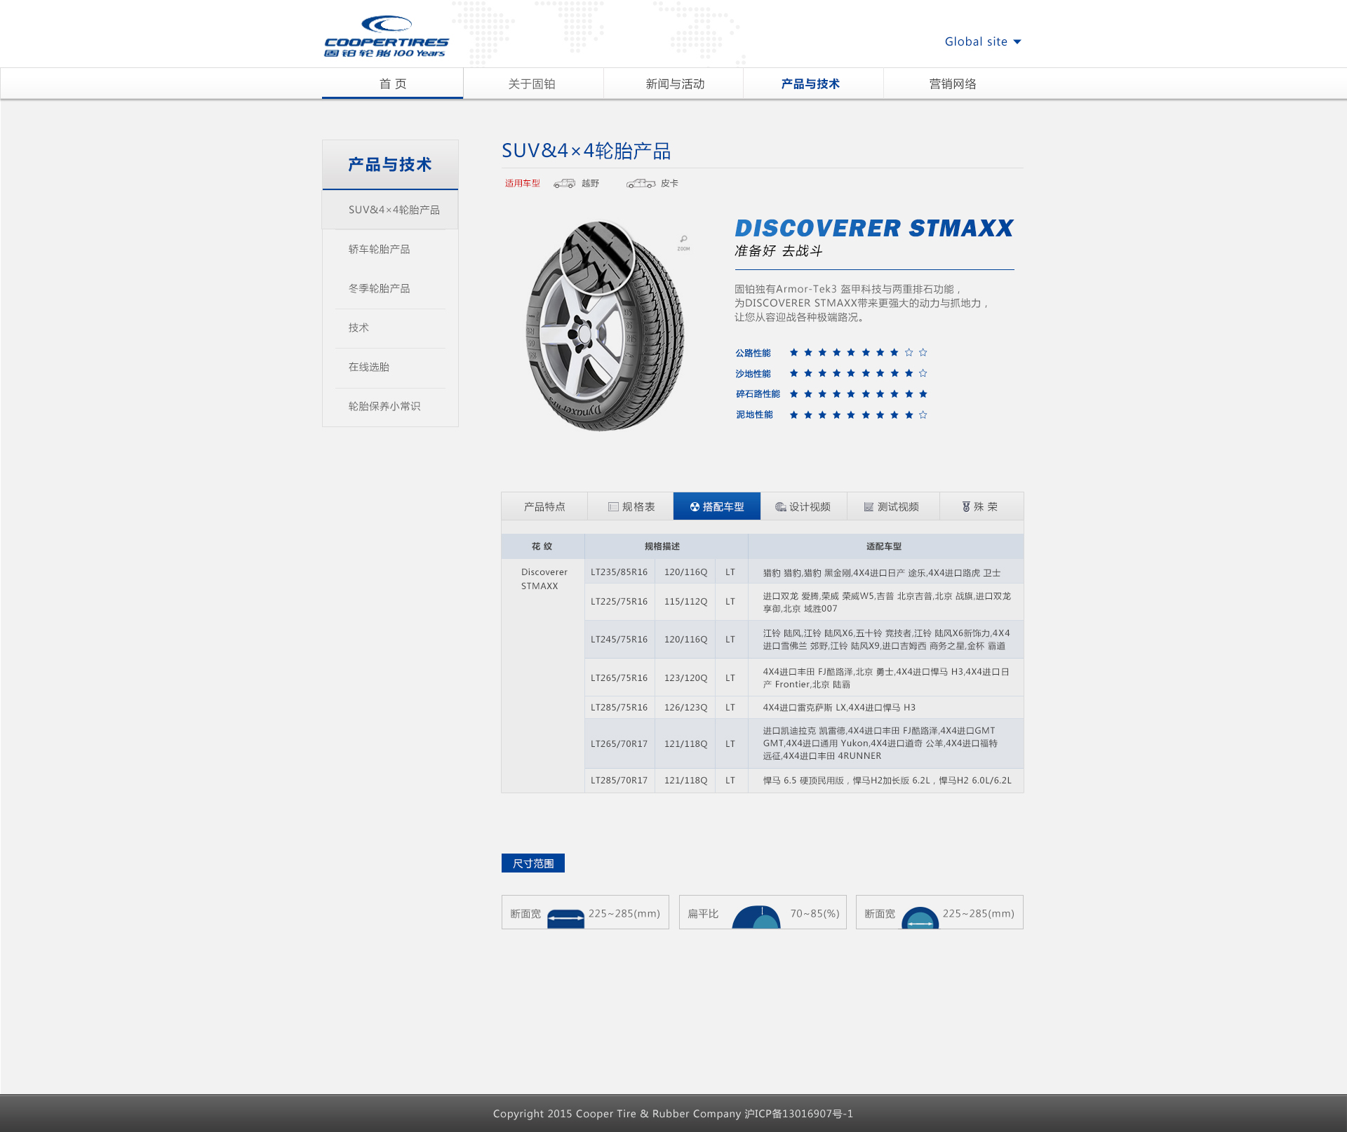Click the LT245/75R16 spec cell

[x=619, y=640]
